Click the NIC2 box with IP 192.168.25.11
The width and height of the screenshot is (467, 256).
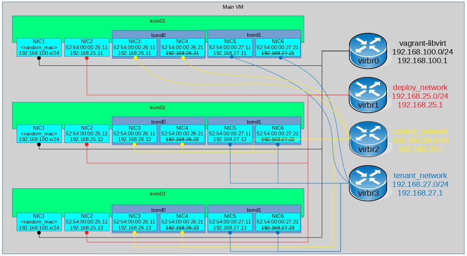[87, 47]
